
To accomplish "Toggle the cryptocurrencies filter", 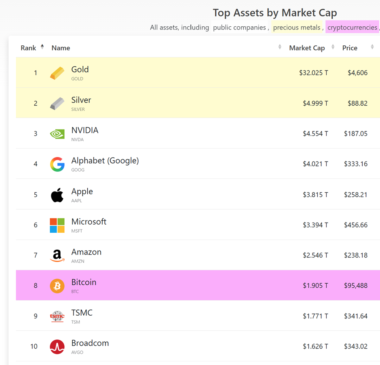I will coord(352,28).
